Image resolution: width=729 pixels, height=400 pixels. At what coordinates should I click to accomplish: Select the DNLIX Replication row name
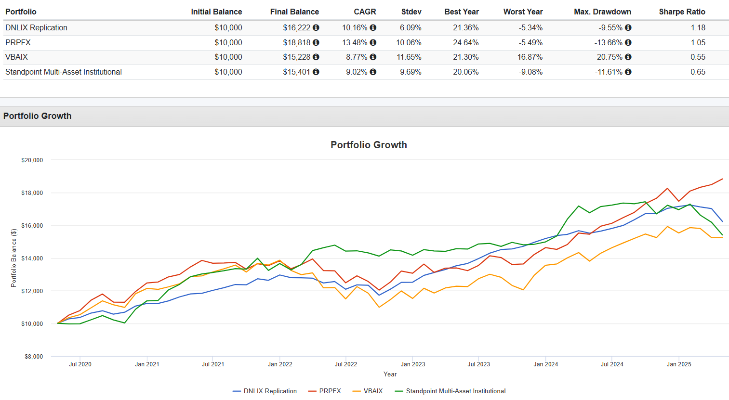click(x=36, y=28)
